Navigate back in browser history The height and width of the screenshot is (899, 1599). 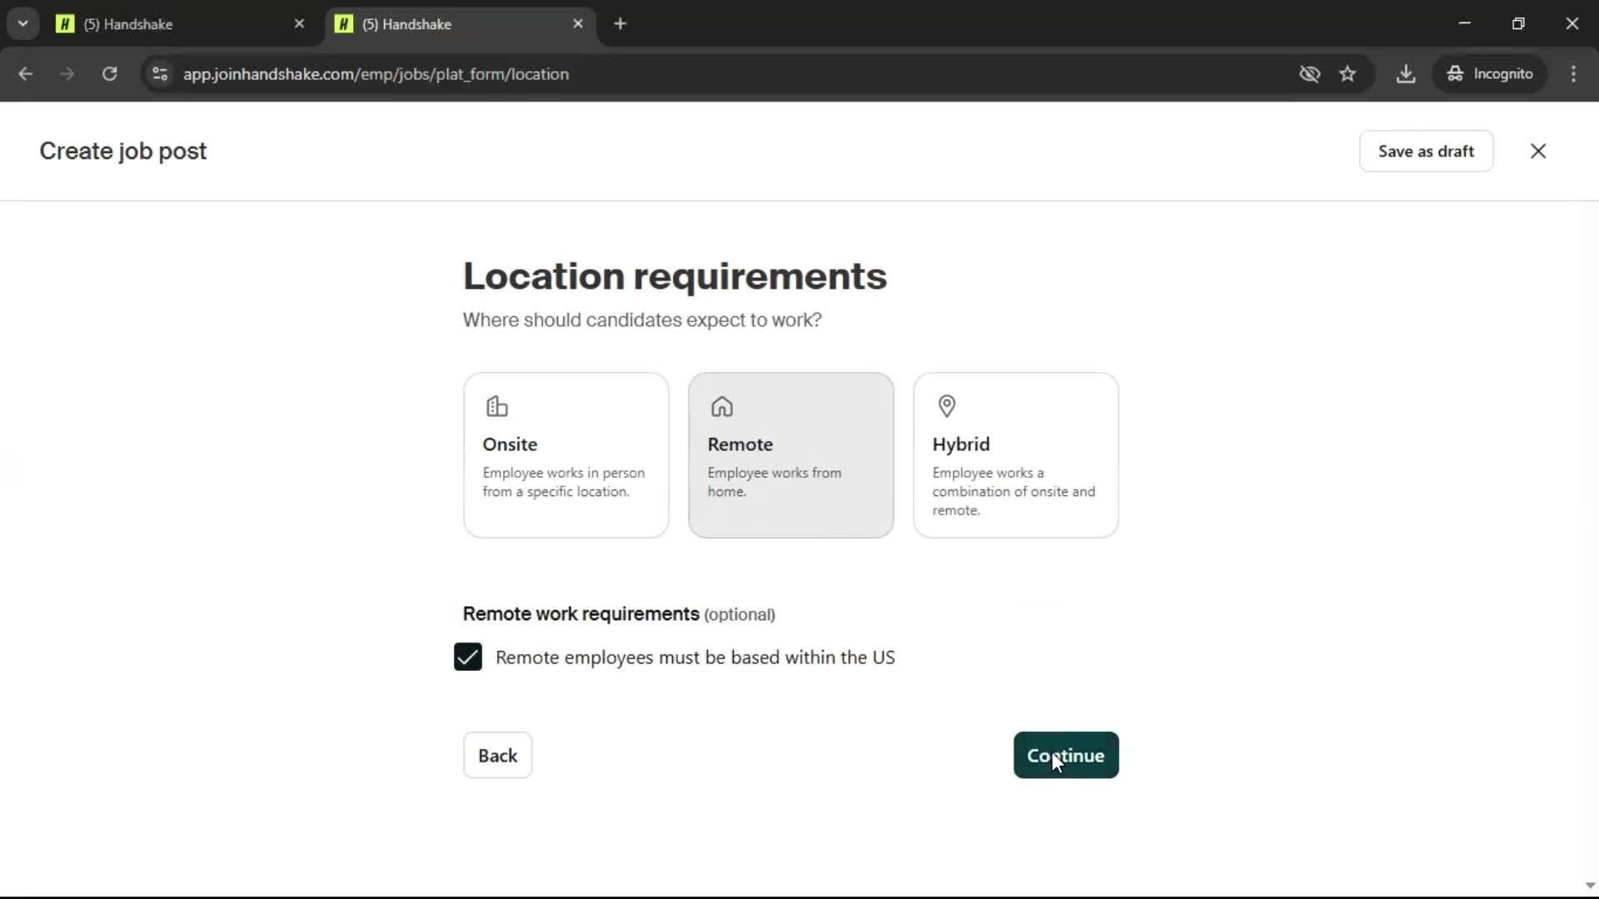coord(26,74)
